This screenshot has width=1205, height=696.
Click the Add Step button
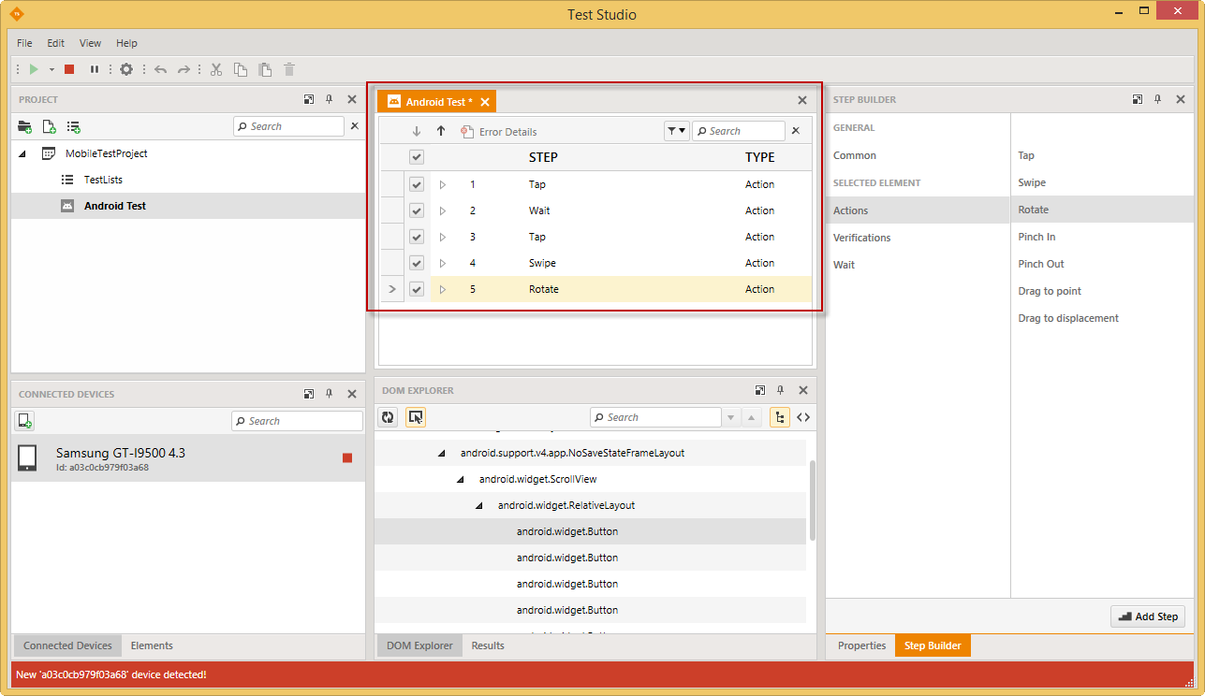1147,616
